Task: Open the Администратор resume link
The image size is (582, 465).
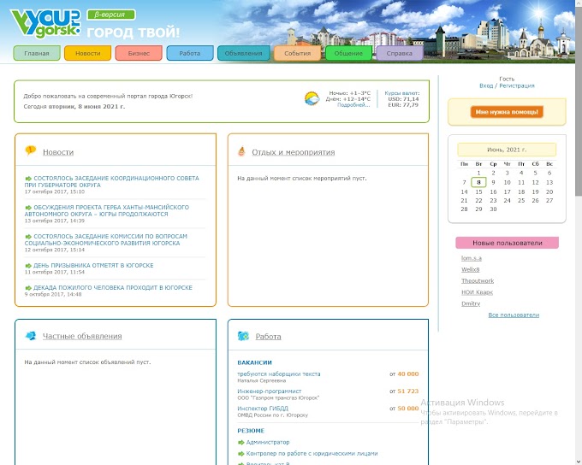Action: (x=268, y=442)
